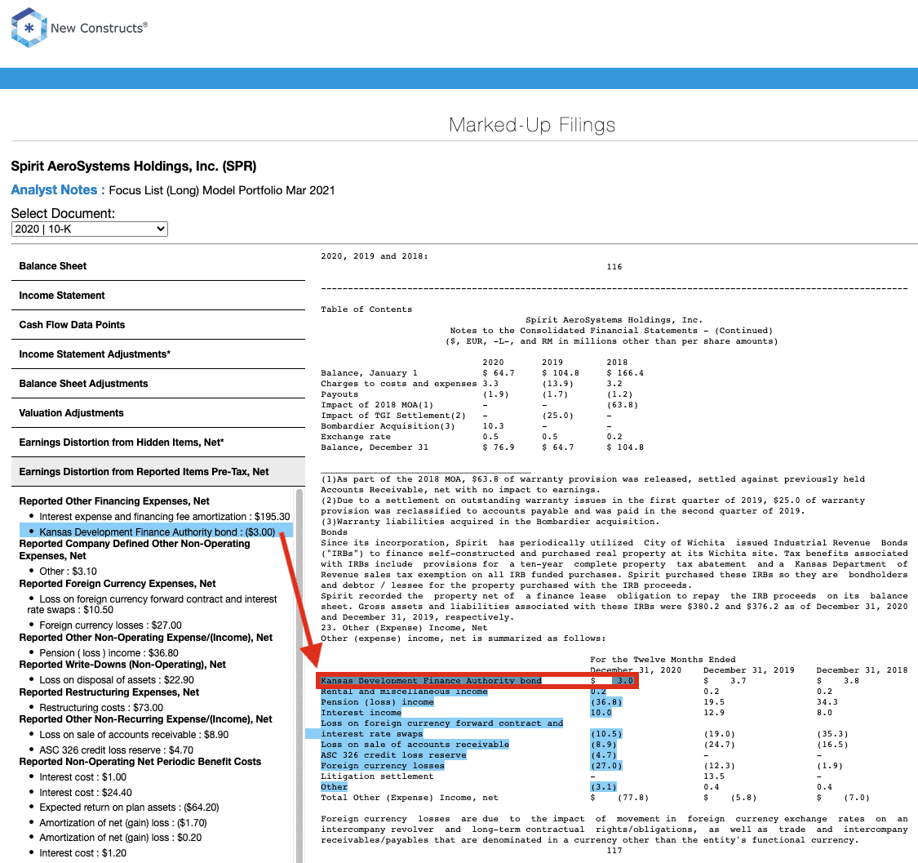
Task: Select Expected return on plan assets item
Action: 129,807
